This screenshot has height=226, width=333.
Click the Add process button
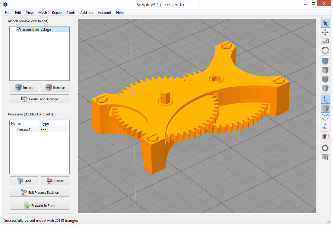pyautogui.click(x=24, y=181)
